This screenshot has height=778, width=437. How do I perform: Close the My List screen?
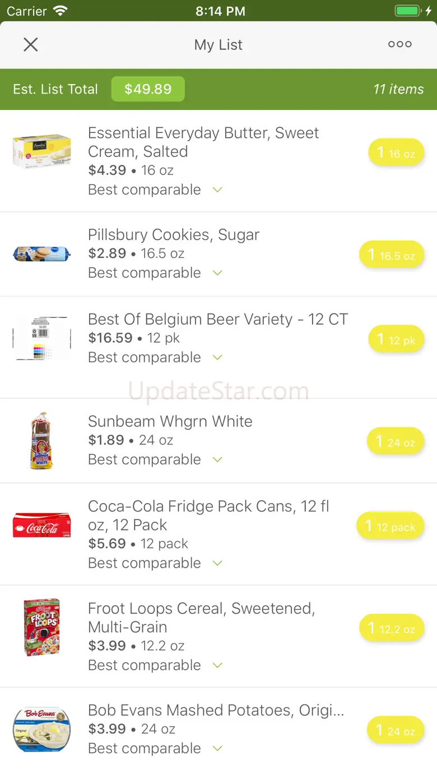coord(31,45)
